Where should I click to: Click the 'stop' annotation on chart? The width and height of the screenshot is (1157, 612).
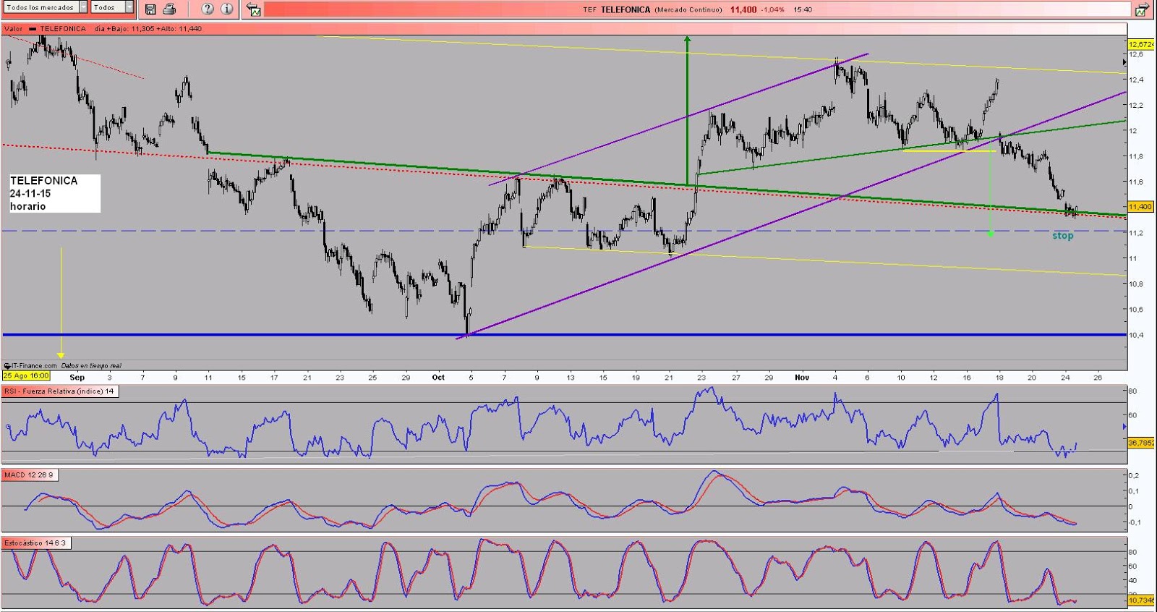coord(1062,236)
